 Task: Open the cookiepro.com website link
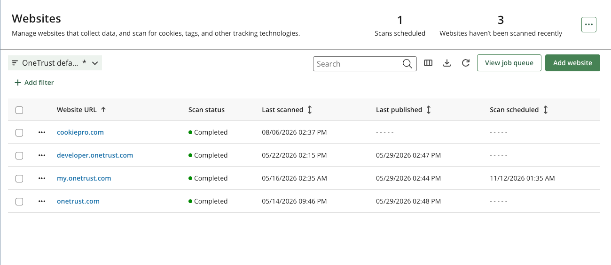pyautogui.click(x=80, y=132)
